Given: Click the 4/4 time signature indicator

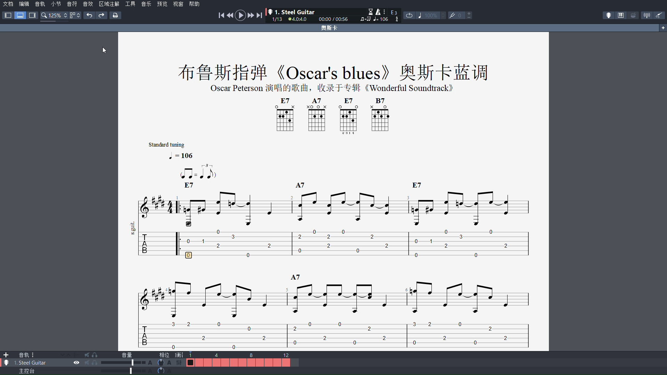Looking at the screenshot, I should pos(397,19).
